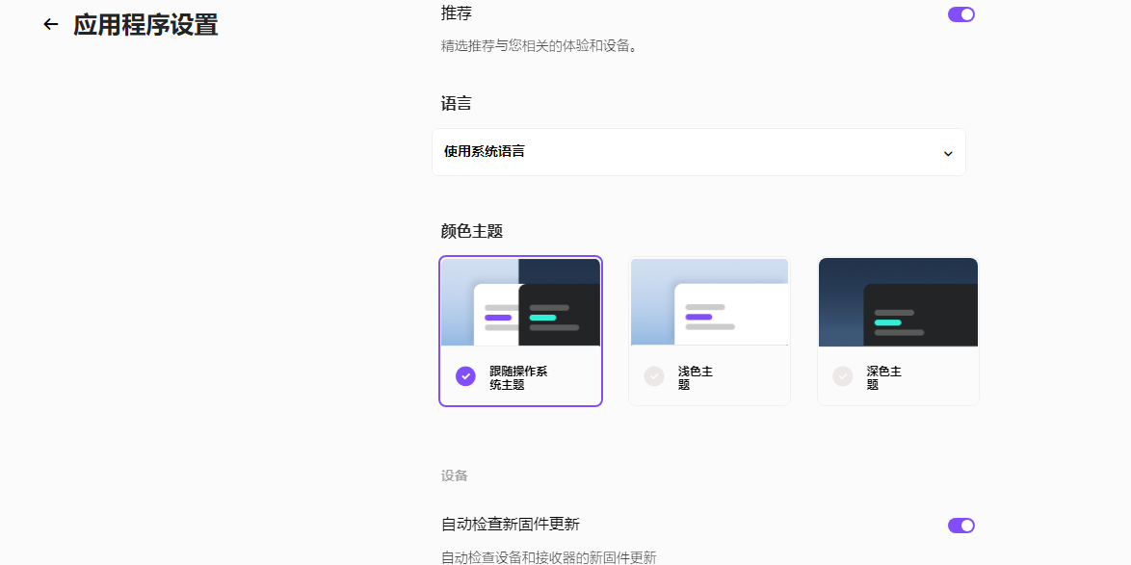The width and height of the screenshot is (1131, 565).
Task: Click the purple checkmark for 跟随操作系统主题
Action: coord(465,376)
